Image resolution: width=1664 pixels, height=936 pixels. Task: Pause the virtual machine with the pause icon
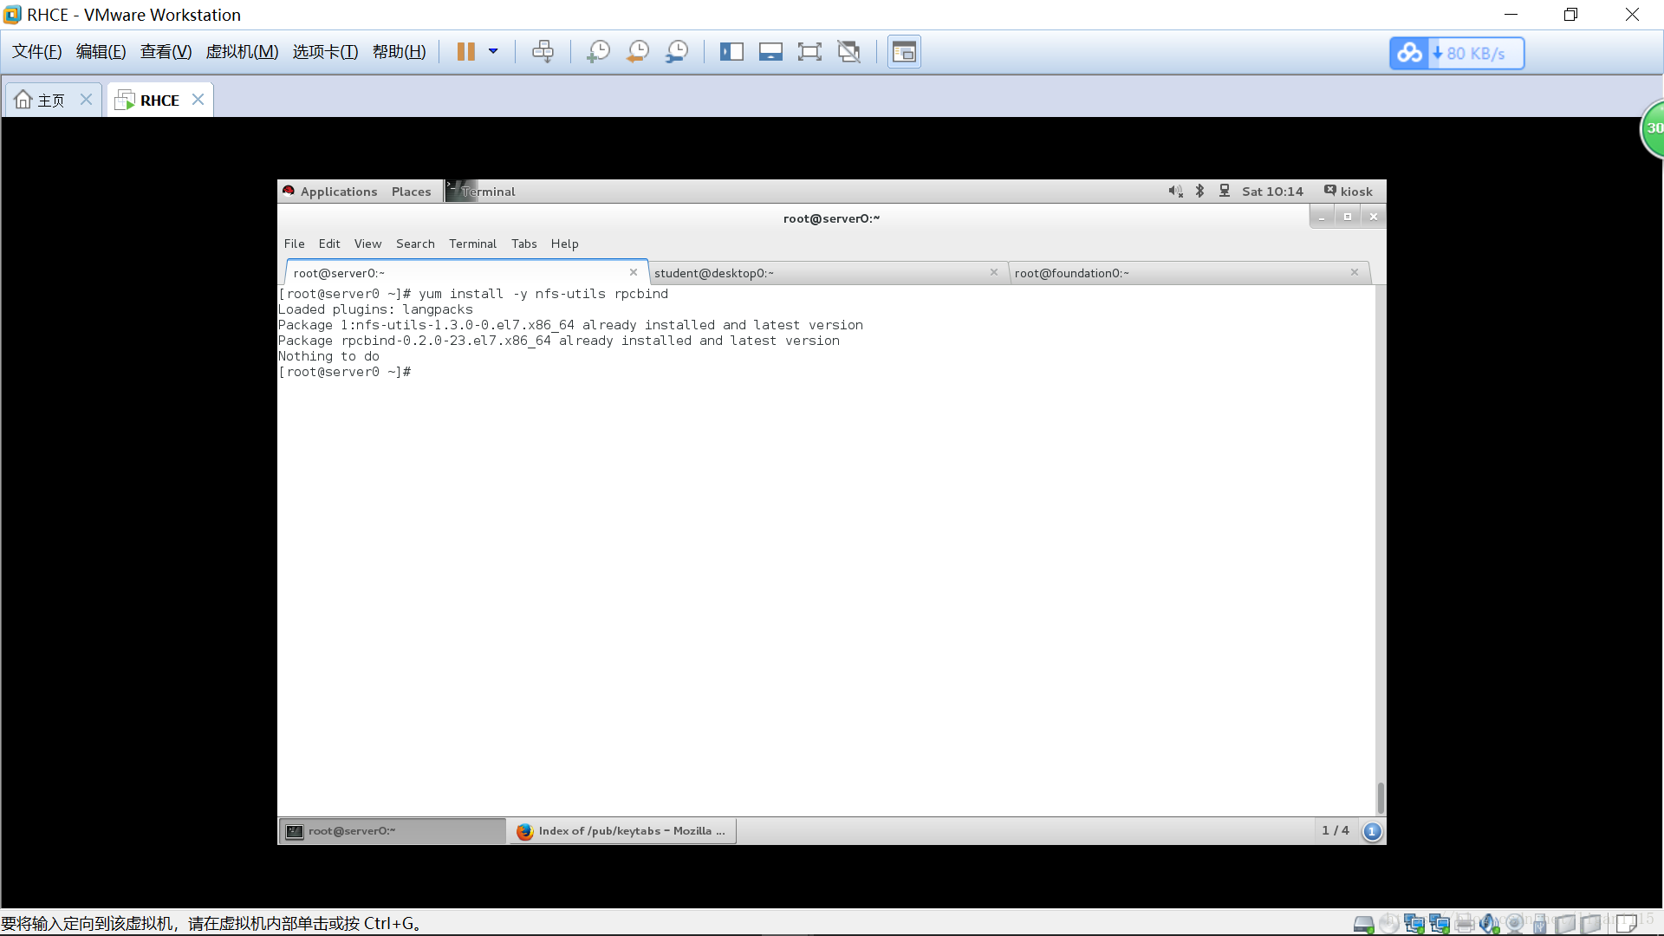click(465, 52)
